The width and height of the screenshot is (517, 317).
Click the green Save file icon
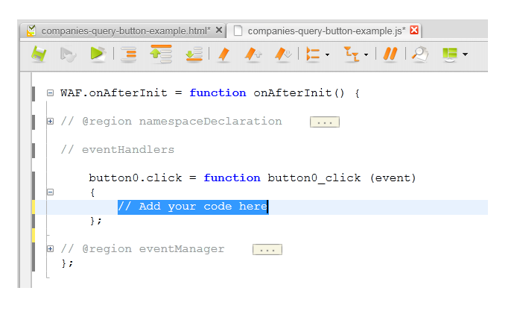click(x=39, y=54)
